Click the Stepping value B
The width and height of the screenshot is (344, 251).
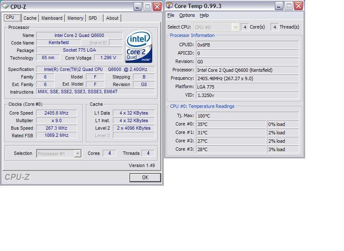pos(144,77)
